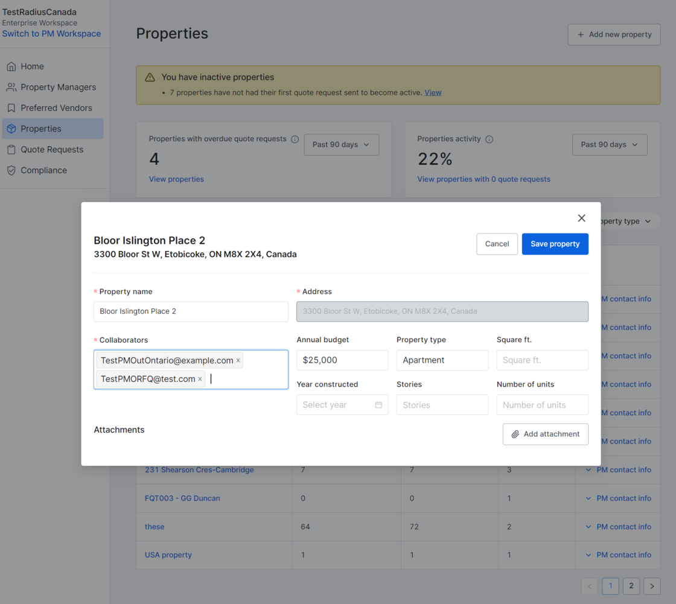Image resolution: width=676 pixels, height=604 pixels.
Task: Open overdue quote requests Past 90 days dropdown
Action: click(x=341, y=145)
